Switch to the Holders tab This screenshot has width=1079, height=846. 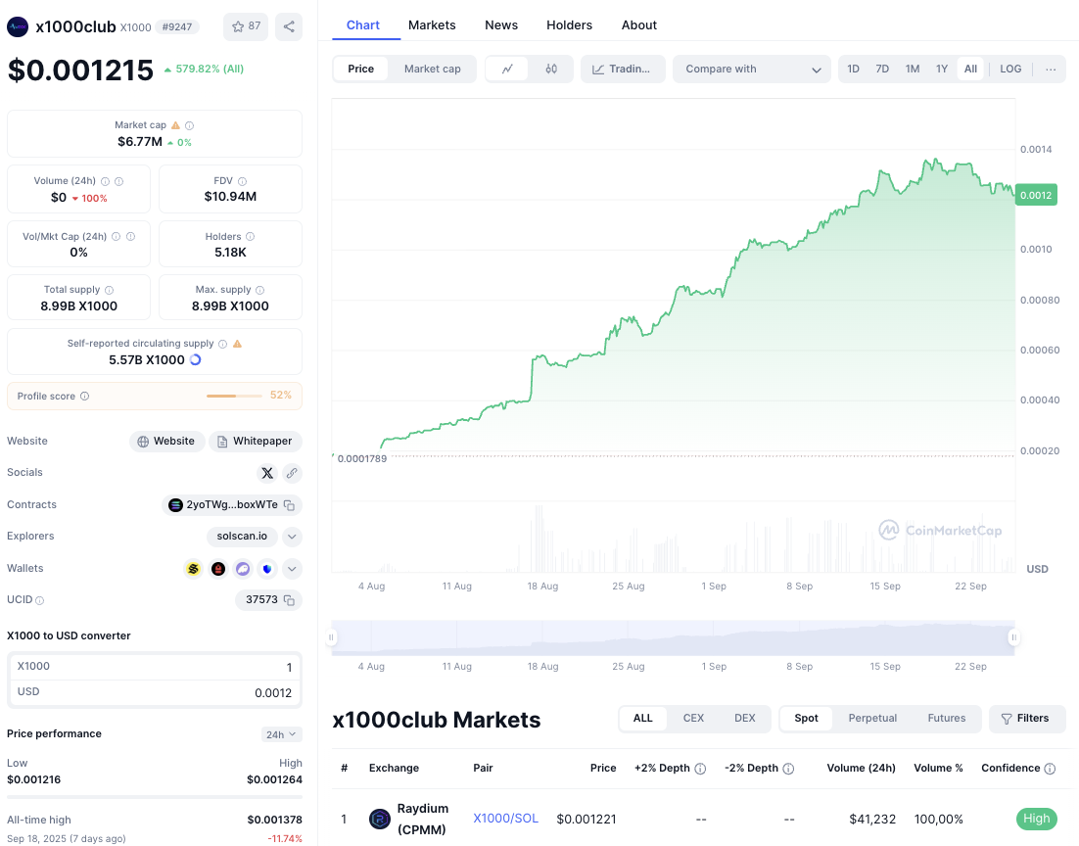(569, 24)
